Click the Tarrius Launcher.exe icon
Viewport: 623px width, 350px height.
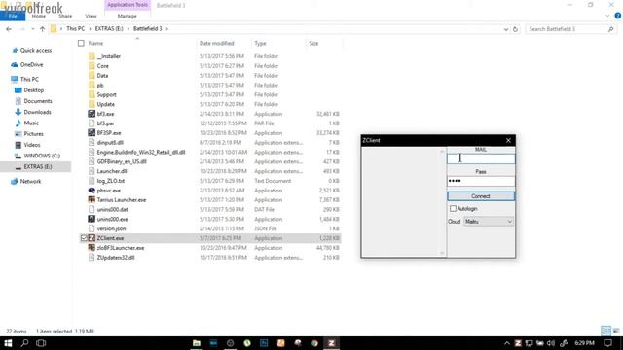point(92,199)
